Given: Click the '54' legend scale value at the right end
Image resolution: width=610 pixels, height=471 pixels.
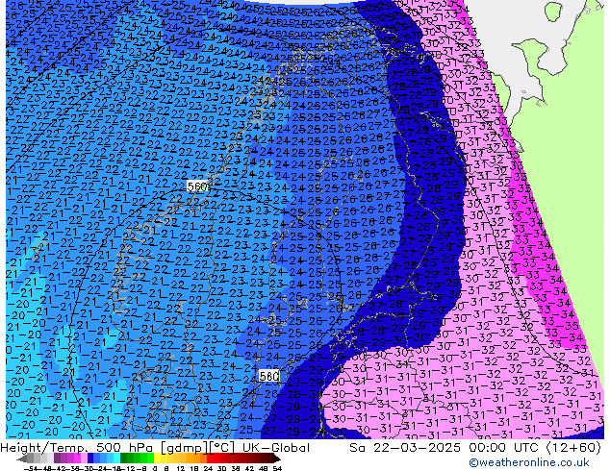Looking at the screenshot, I should click(x=276, y=469).
